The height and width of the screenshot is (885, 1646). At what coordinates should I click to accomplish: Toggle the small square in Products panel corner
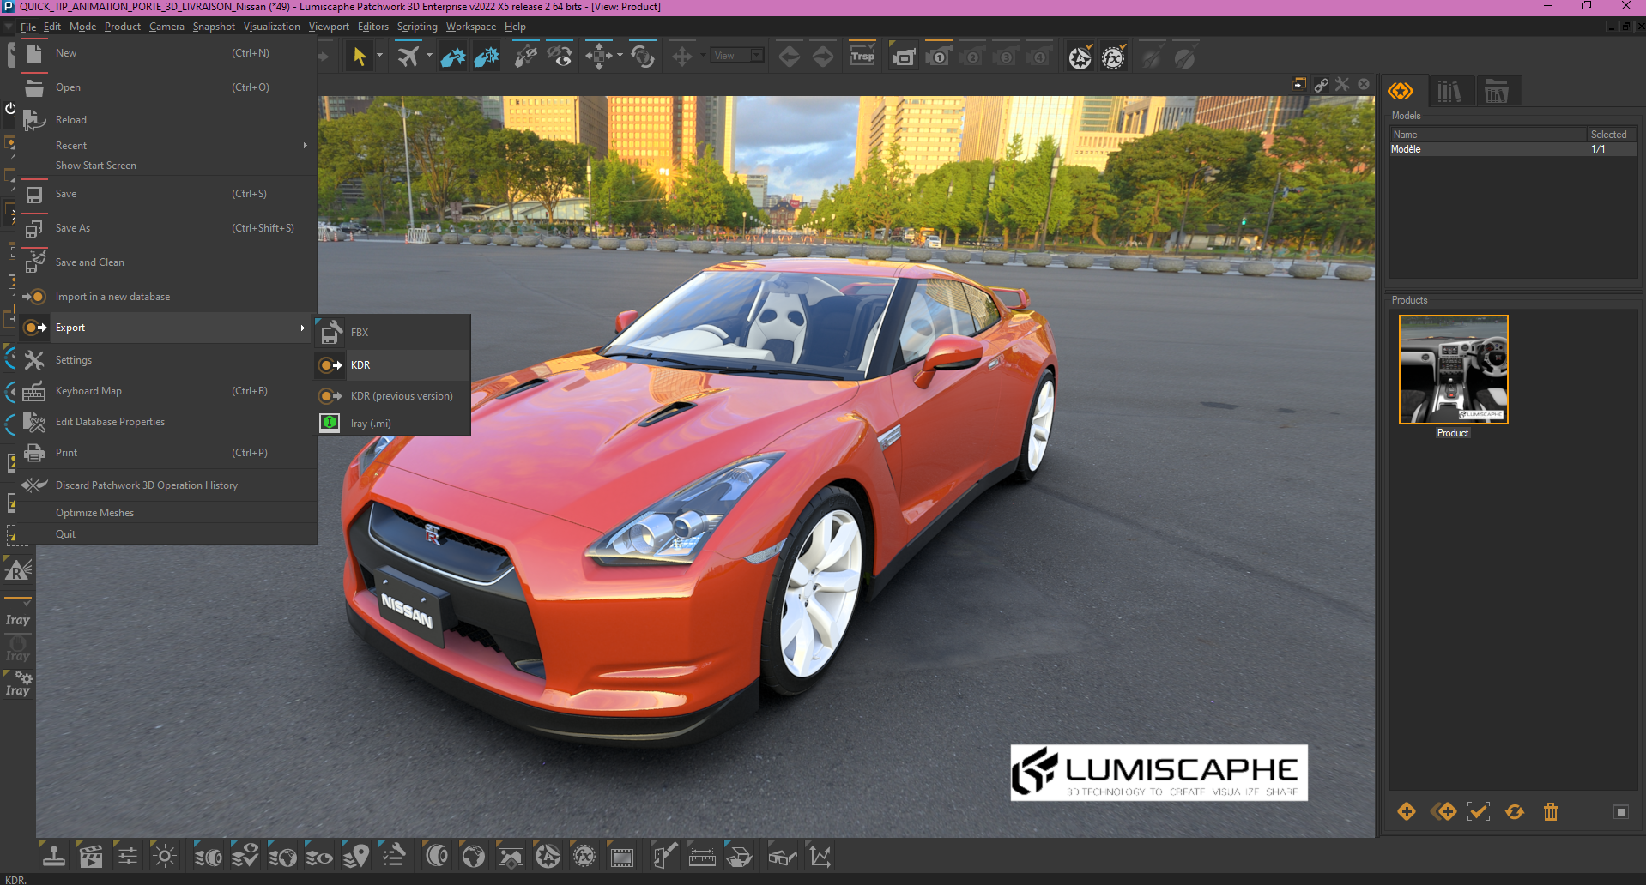[x=1620, y=811]
